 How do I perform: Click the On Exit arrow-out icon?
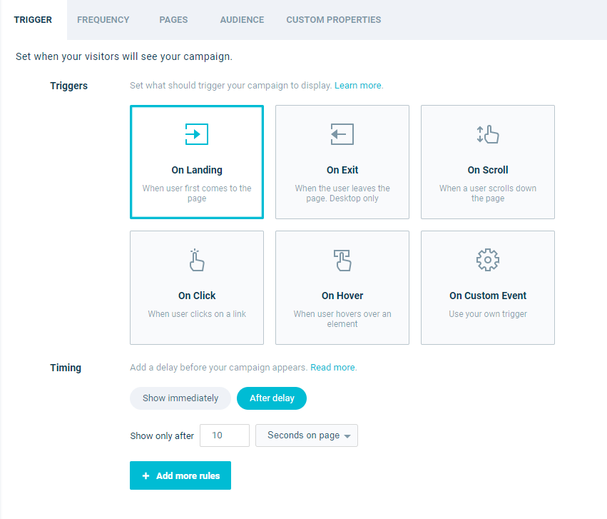pyautogui.click(x=342, y=134)
